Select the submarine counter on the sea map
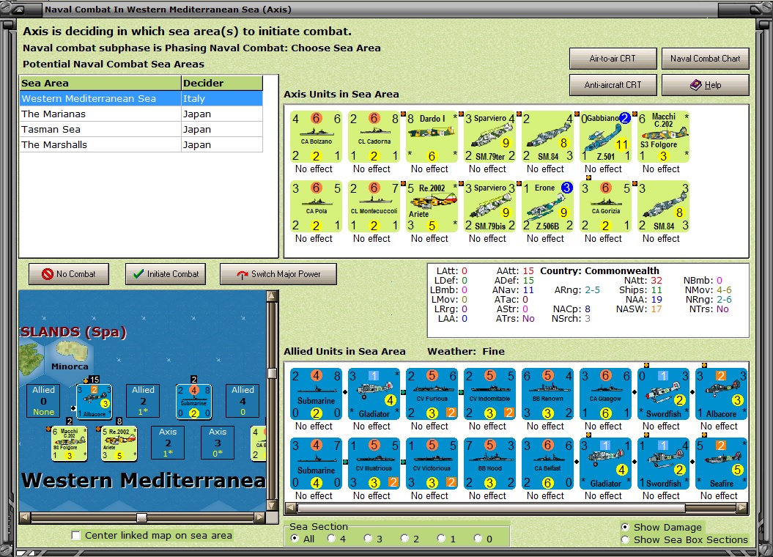This screenshot has height=557, width=773. pos(193,402)
